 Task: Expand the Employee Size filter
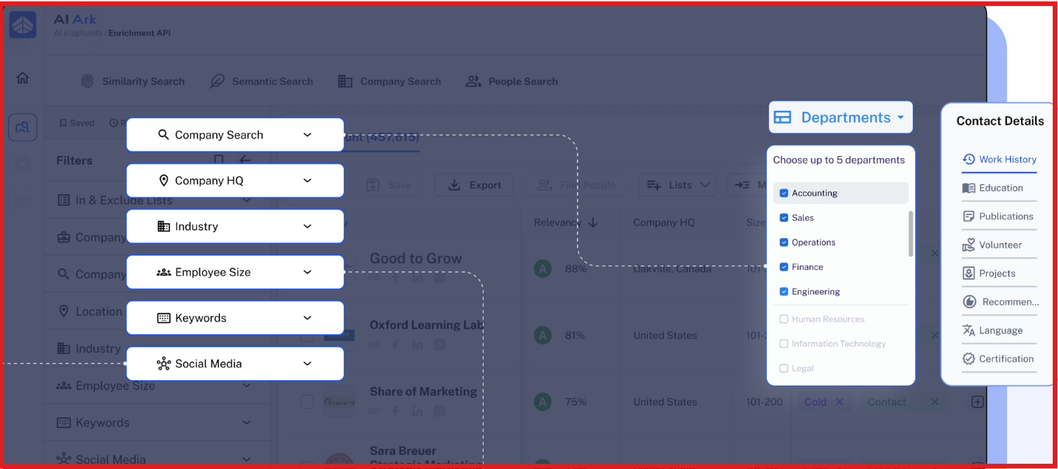235,271
